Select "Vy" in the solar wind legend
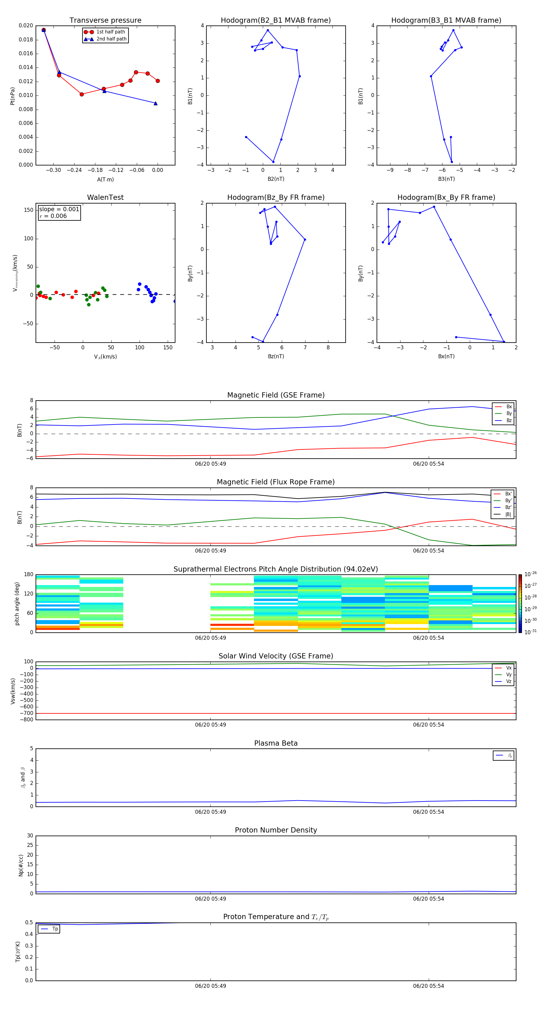This screenshot has width=552, height=1013. coord(503,675)
